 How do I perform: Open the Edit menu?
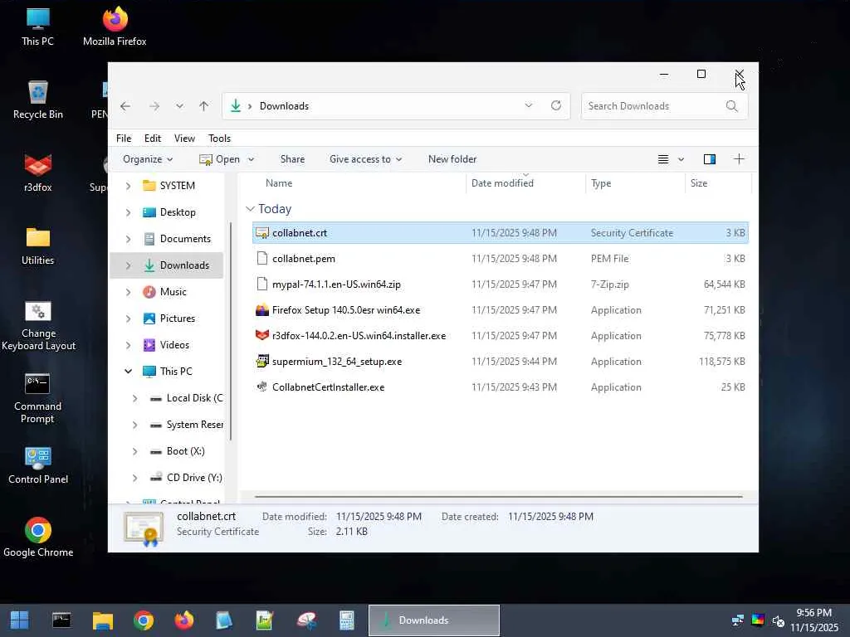click(153, 139)
